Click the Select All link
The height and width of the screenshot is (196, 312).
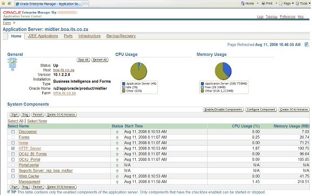click(16, 121)
